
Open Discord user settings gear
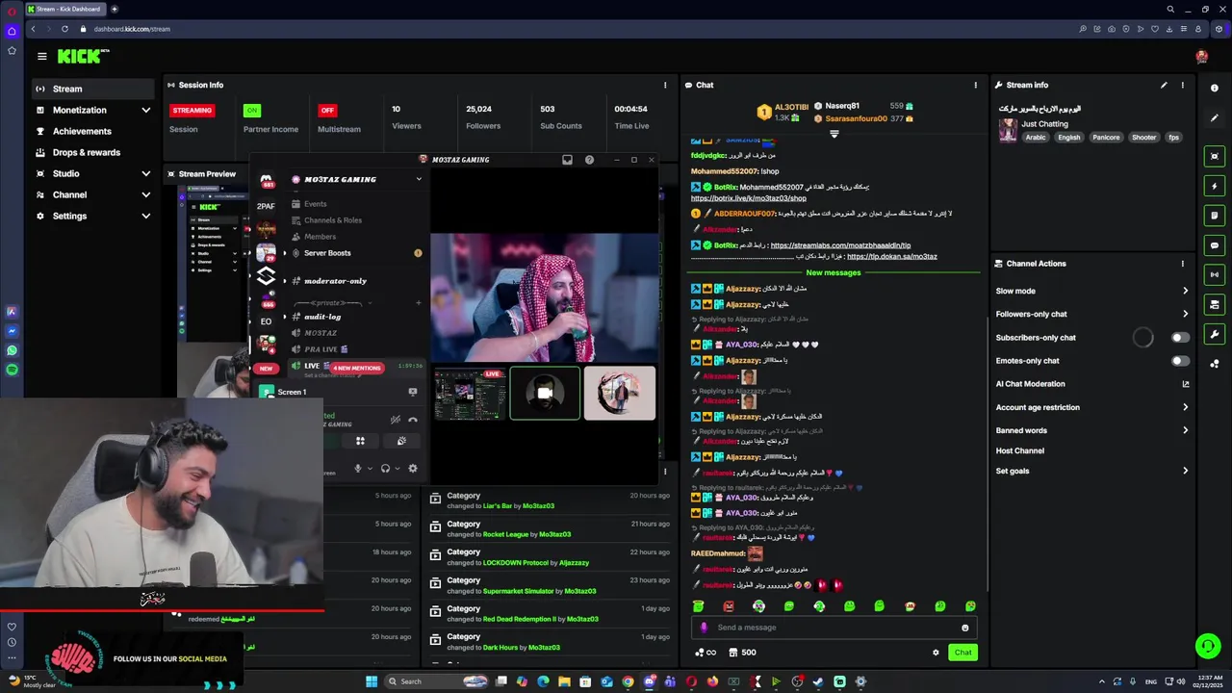[x=413, y=469]
